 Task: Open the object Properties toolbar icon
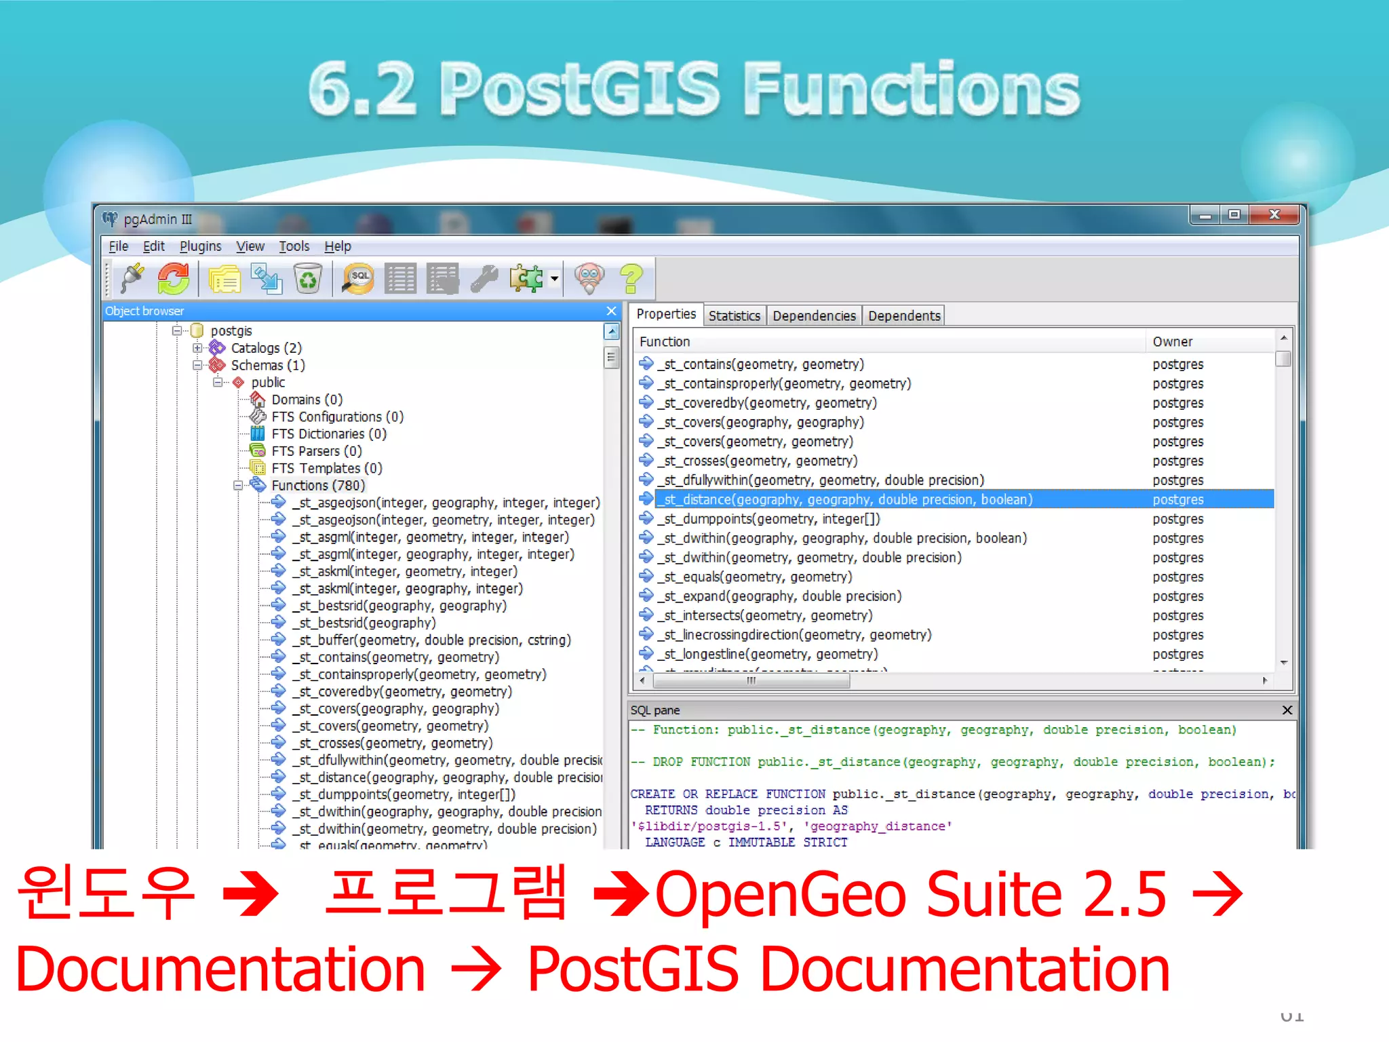coord(224,279)
